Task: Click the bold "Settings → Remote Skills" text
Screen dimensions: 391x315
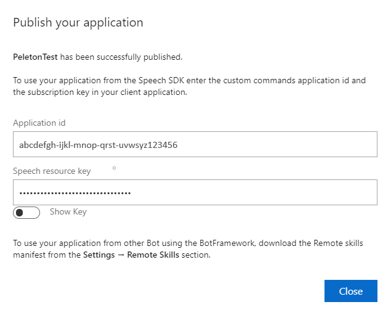Action: tap(131, 255)
